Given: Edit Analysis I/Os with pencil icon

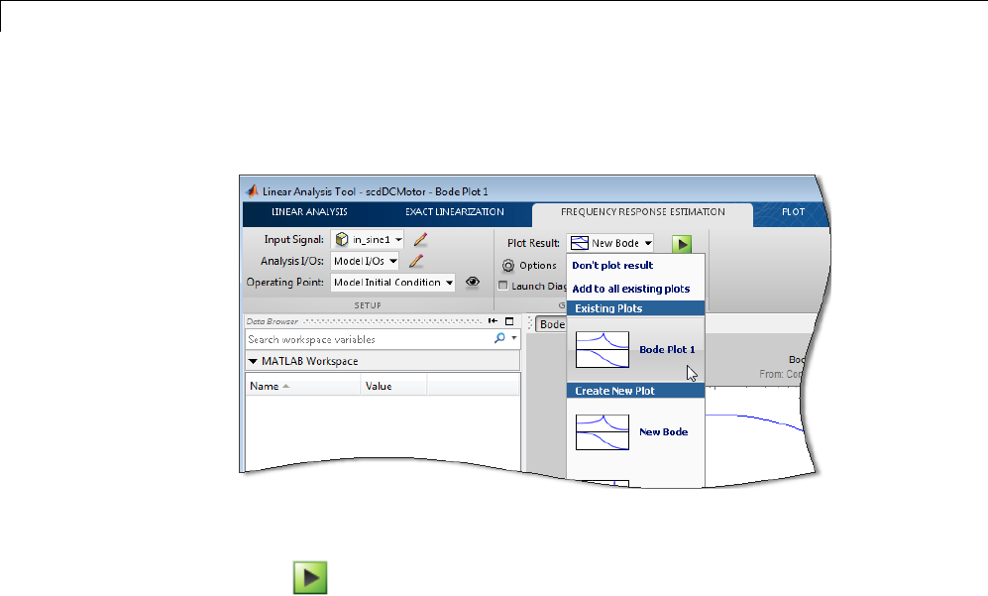Looking at the screenshot, I should pos(416,261).
